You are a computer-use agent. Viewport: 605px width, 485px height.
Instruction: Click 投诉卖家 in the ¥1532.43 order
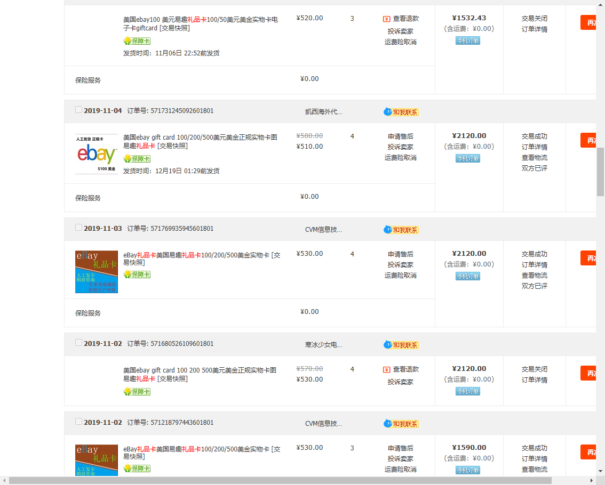pos(401,31)
